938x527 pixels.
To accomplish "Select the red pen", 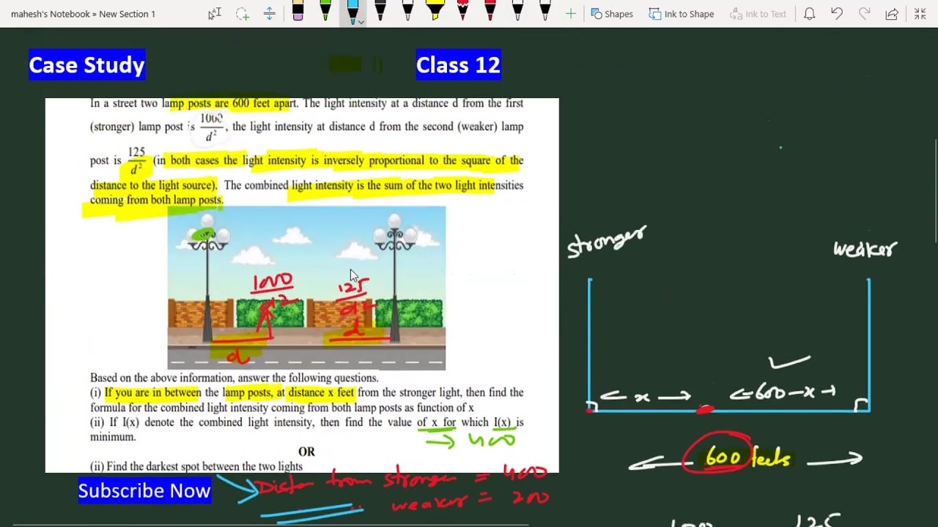I will pyautogui.click(x=490, y=12).
